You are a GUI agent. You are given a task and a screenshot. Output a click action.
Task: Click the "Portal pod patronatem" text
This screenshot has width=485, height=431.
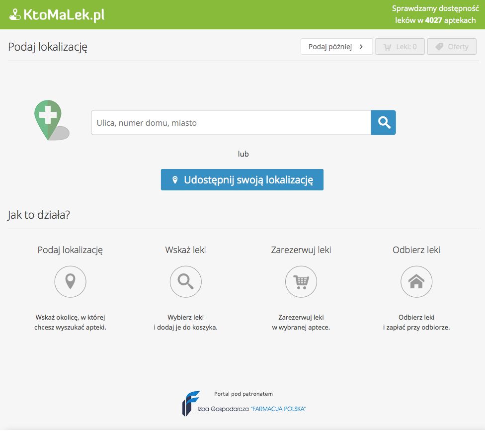(243, 394)
